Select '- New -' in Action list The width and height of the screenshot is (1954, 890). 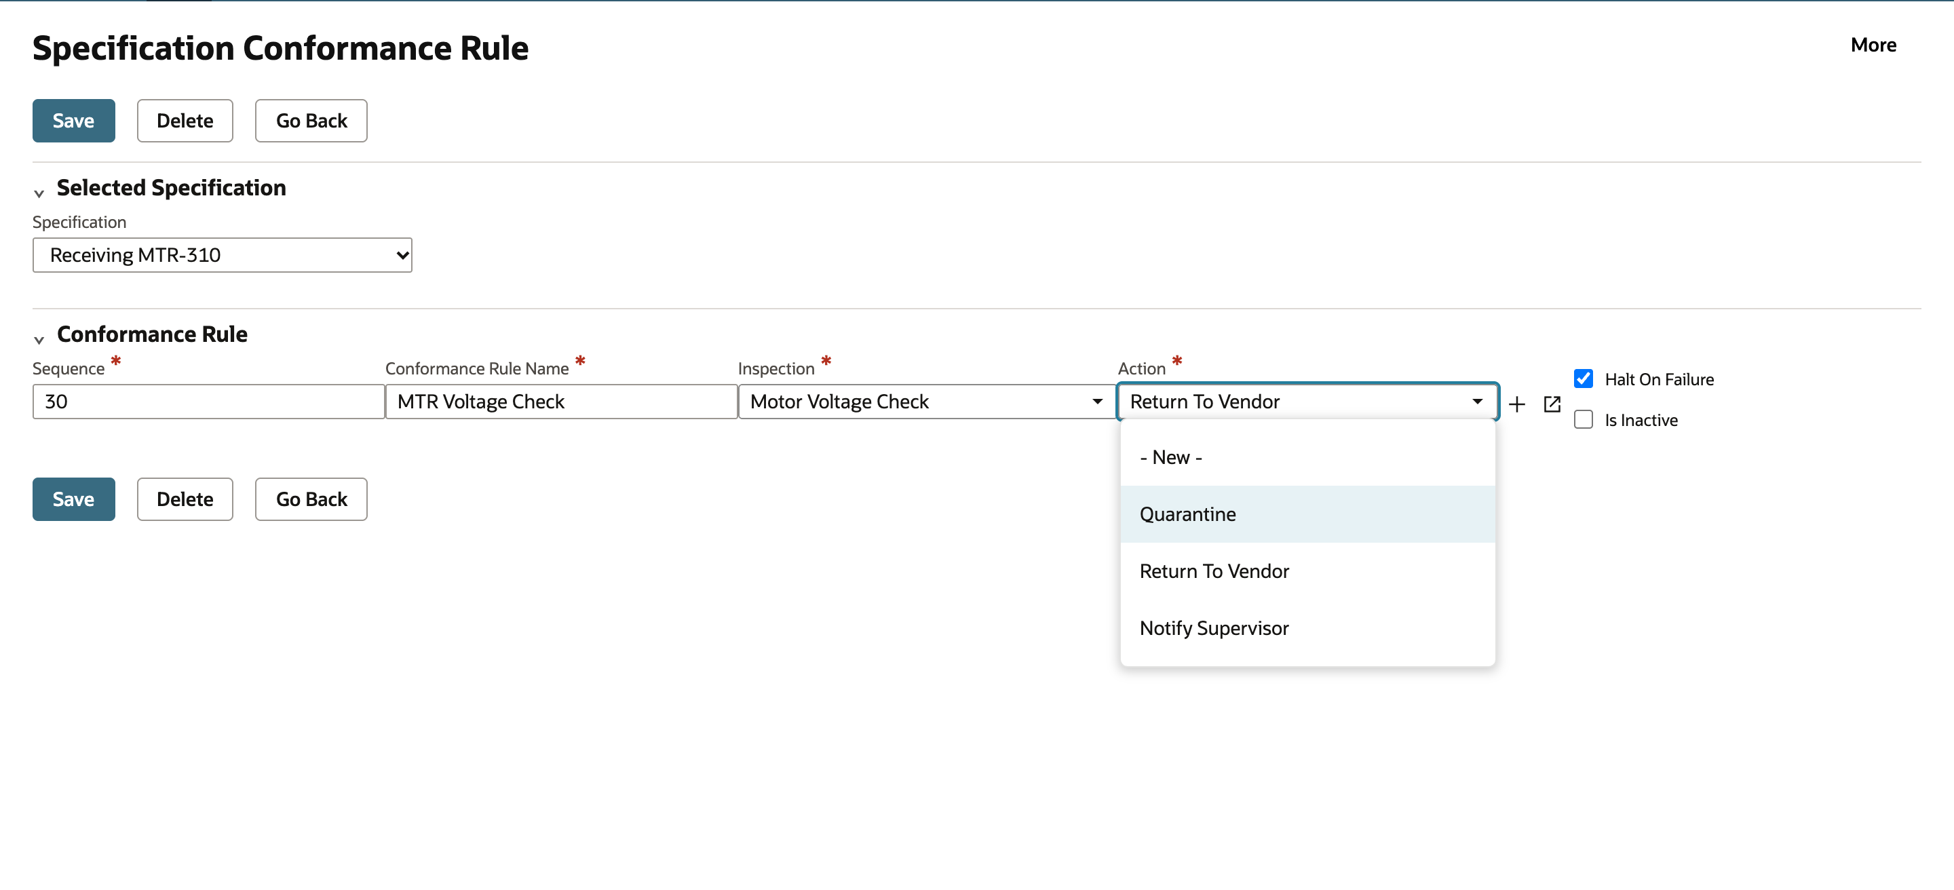coord(1307,457)
